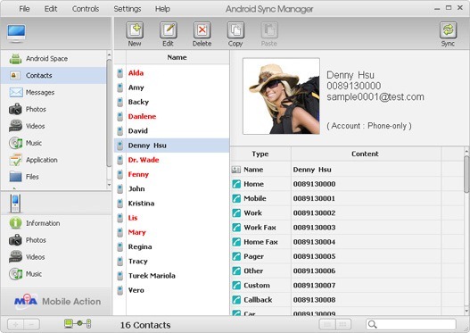Image resolution: width=470 pixels, height=333 pixels.
Task: Open phone Videos below Information section
Action: point(56,257)
